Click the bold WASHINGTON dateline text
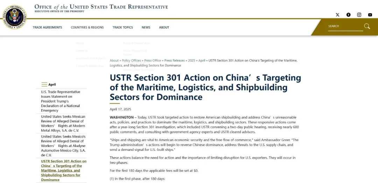Image resolution: width=378 pixels, height=183 pixels. click(121, 117)
